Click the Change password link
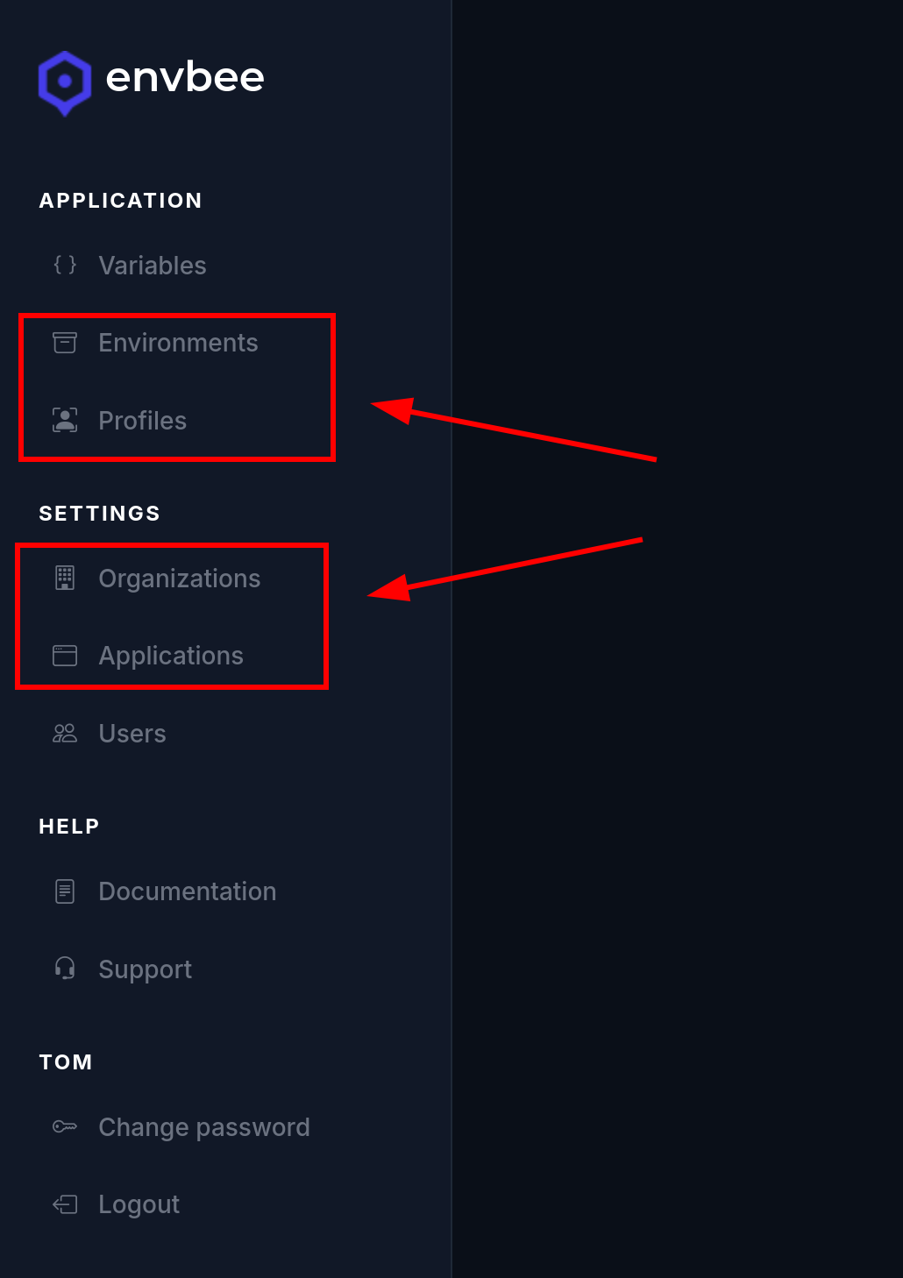This screenshot has width=903, height=1278. tap(203, 1127)
